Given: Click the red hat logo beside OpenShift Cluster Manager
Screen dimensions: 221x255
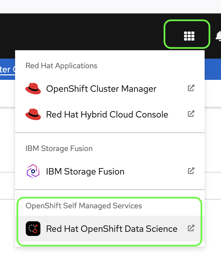Looking at the screenshot, I should pos(33,89).
